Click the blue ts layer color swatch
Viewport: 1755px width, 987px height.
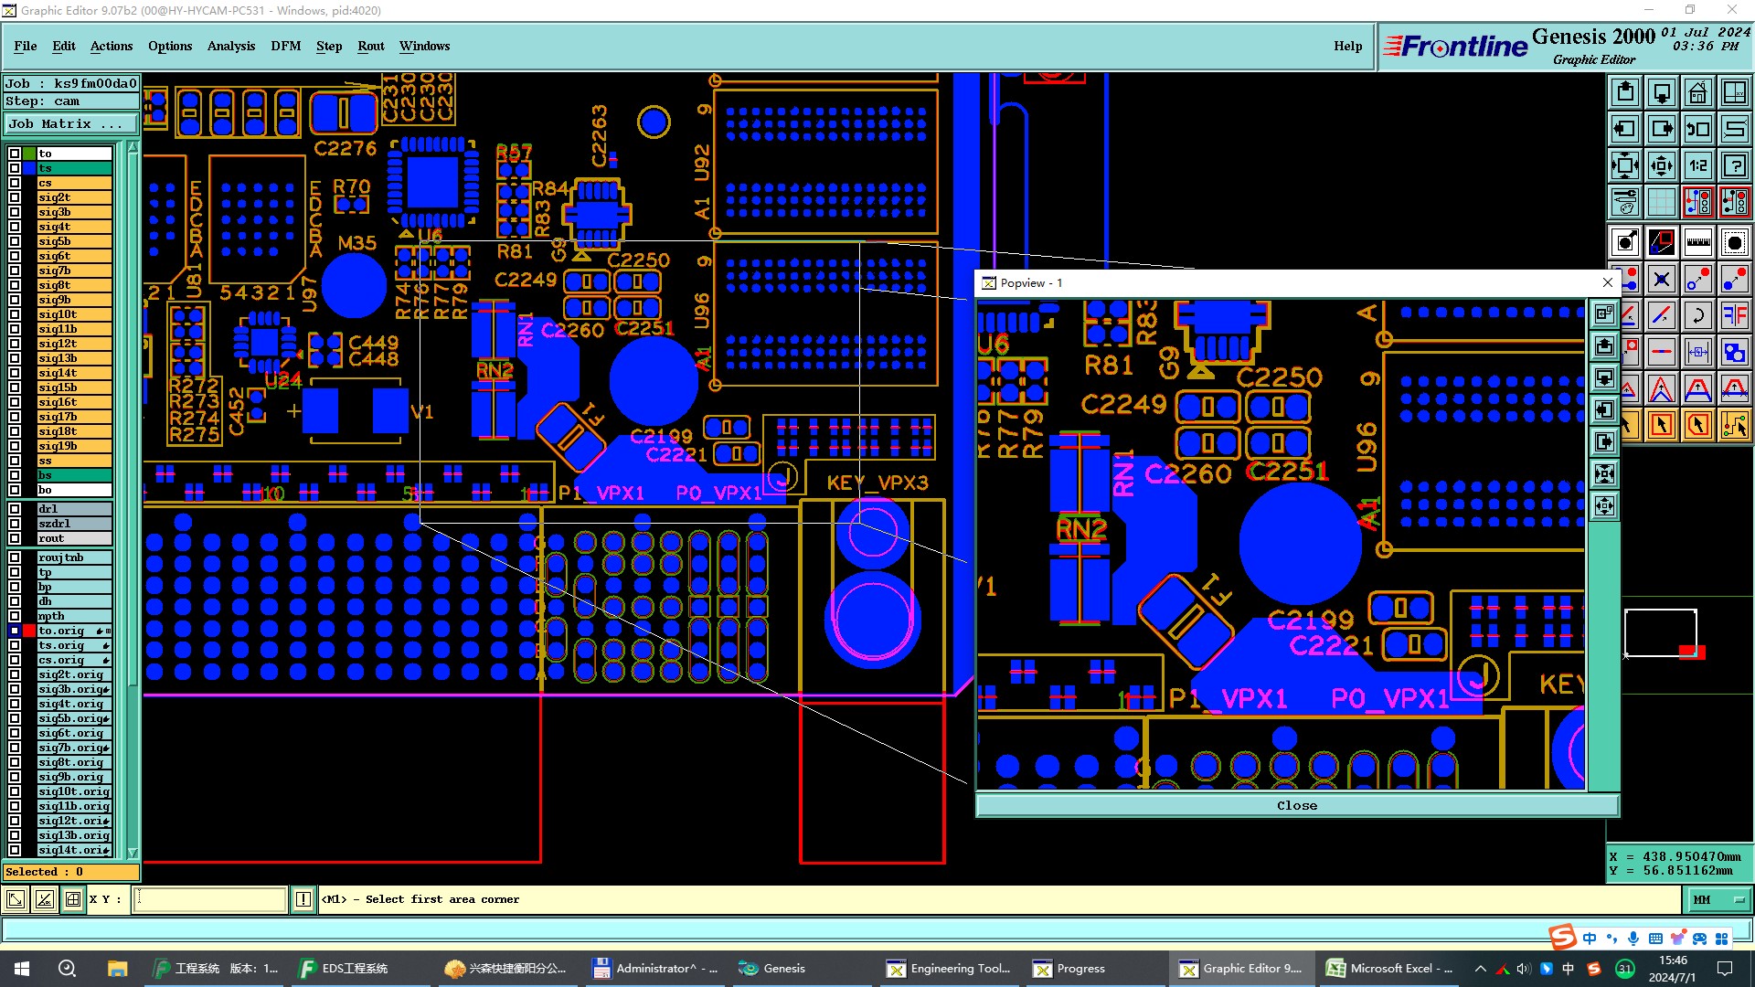point(29,168)
